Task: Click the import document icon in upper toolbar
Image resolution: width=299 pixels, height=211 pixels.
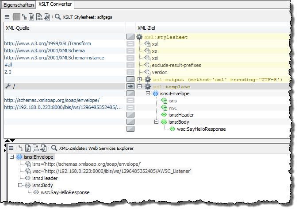Action: pos(46,17)
